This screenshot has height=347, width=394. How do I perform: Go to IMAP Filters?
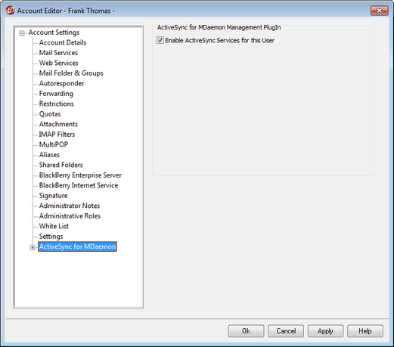click(x=57, y=135)
